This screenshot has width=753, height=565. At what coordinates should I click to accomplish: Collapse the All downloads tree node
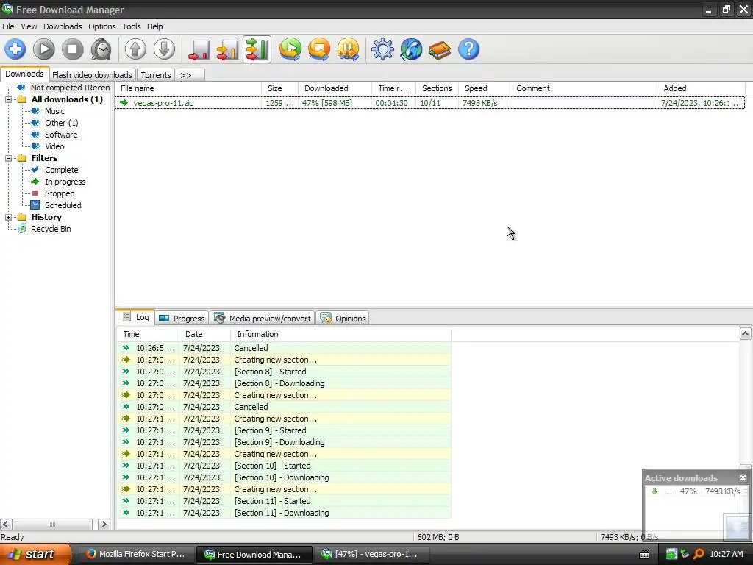tap(8, 99)
